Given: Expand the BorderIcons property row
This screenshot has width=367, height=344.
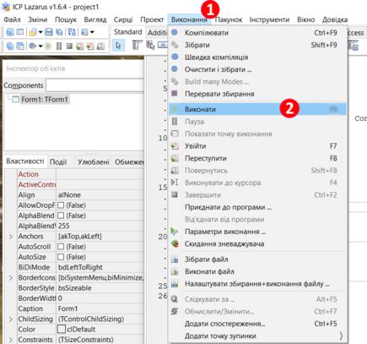Looking at the screenshot, I should (11, 278).
